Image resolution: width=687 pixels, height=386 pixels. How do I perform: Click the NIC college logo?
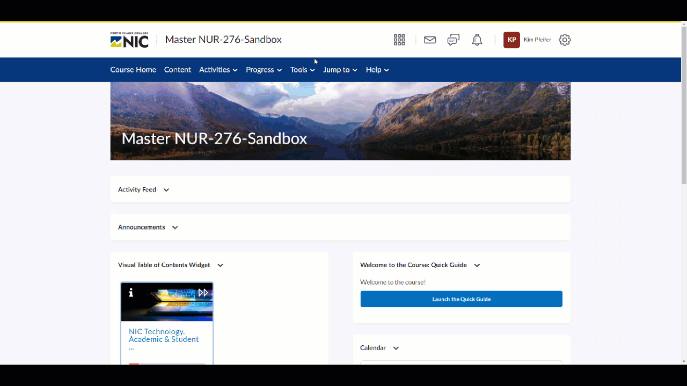pyautogui.click(x=129, y=40)
